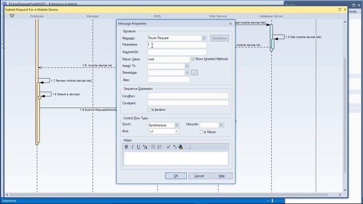Click the Constraint input field
Screen dimensions: 363x204
coord(188,103)
